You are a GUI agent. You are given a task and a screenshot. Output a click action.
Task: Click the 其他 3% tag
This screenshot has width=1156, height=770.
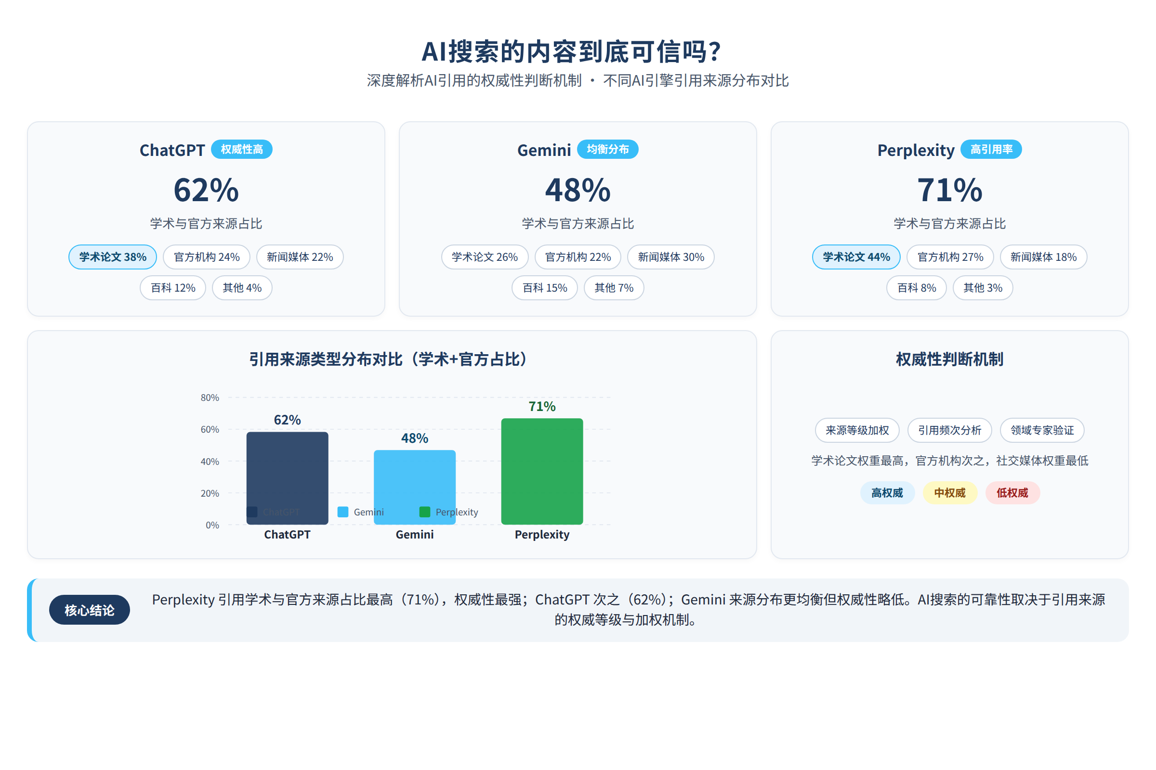[x=983, y=288]
